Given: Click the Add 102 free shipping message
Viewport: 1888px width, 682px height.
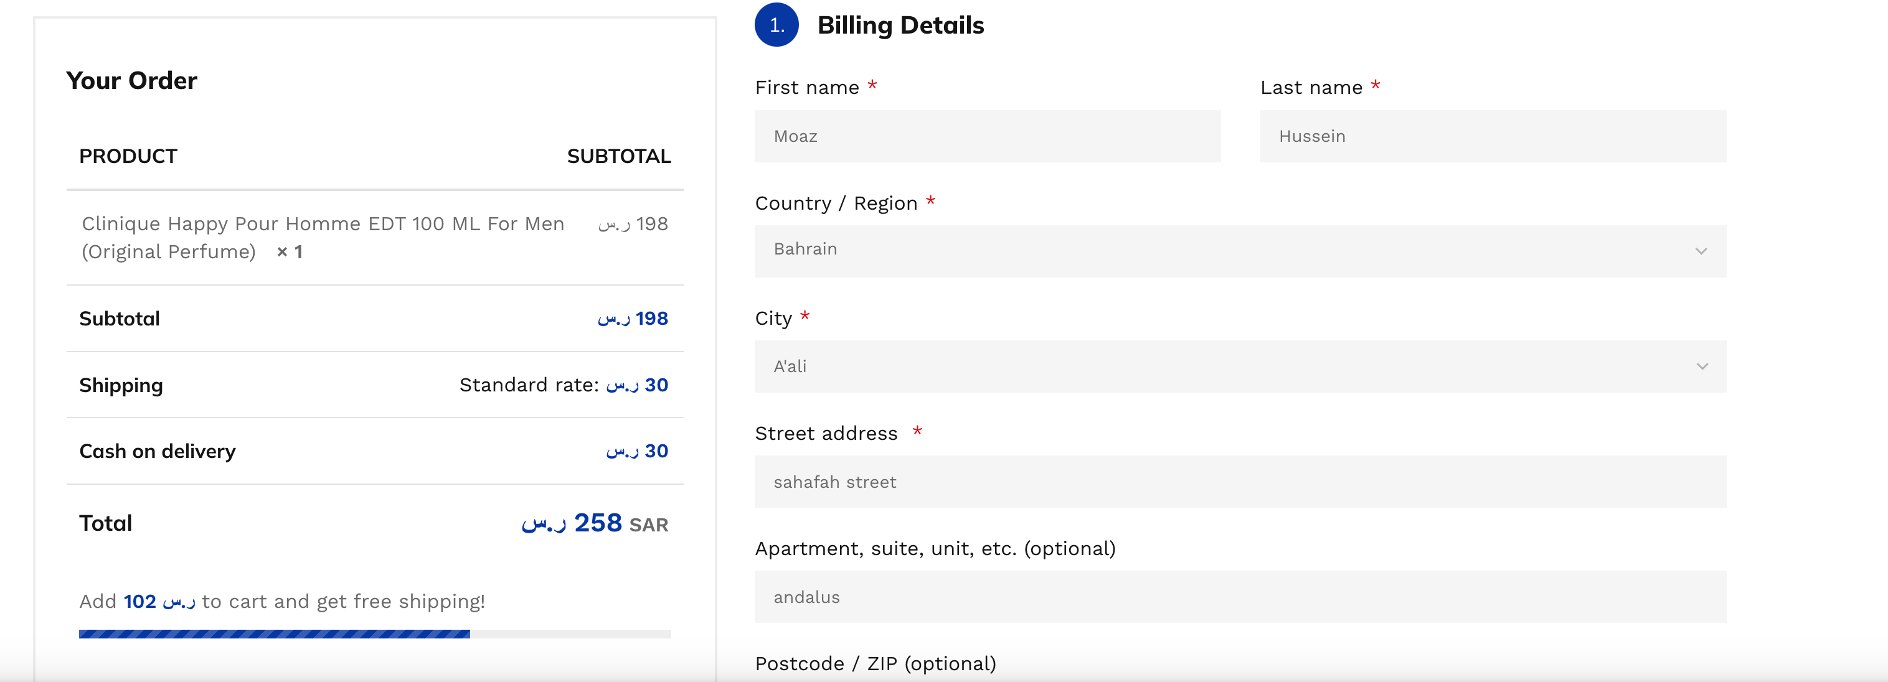Looking at the screenshot, I should pos(282,602).
